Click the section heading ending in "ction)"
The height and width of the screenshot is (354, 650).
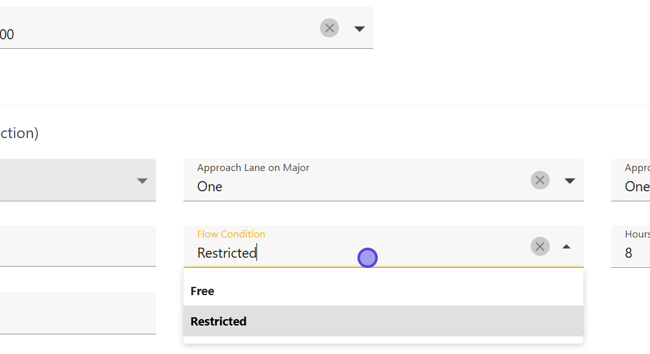pyautogui.click(x=19, y=133)
